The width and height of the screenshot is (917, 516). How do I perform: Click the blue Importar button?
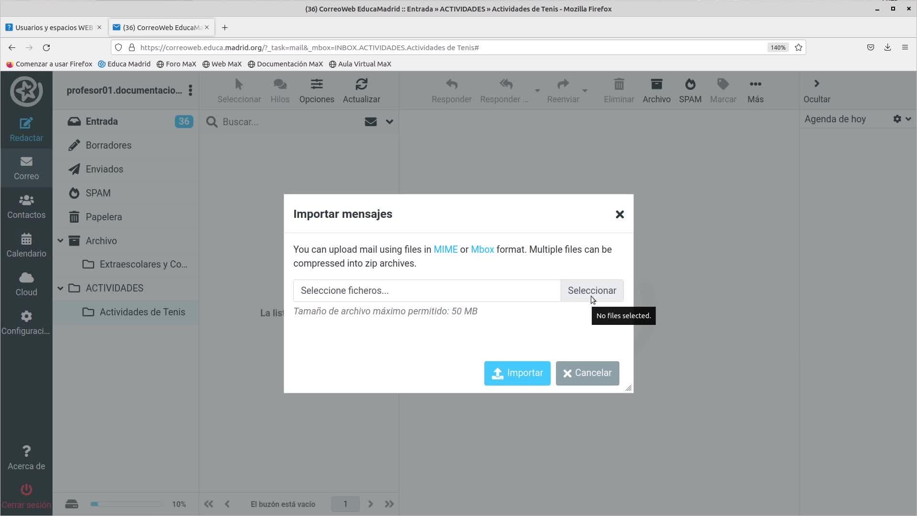click(517, 373)
